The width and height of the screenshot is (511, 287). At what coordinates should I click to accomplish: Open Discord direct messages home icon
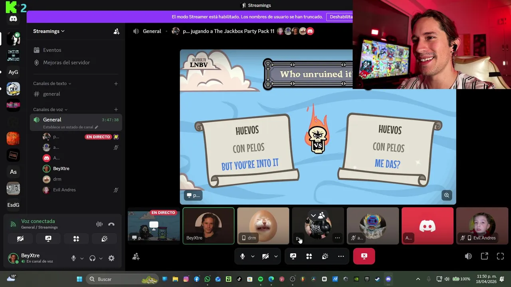tap(13, 19)
